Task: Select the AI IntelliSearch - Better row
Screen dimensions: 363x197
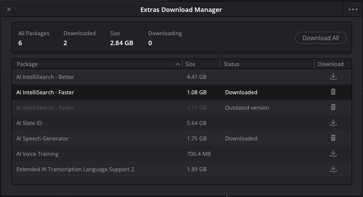Action: click(x=181, y=77)
